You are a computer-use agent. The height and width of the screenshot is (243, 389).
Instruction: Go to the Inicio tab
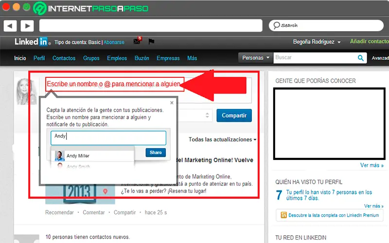point(20,58)
